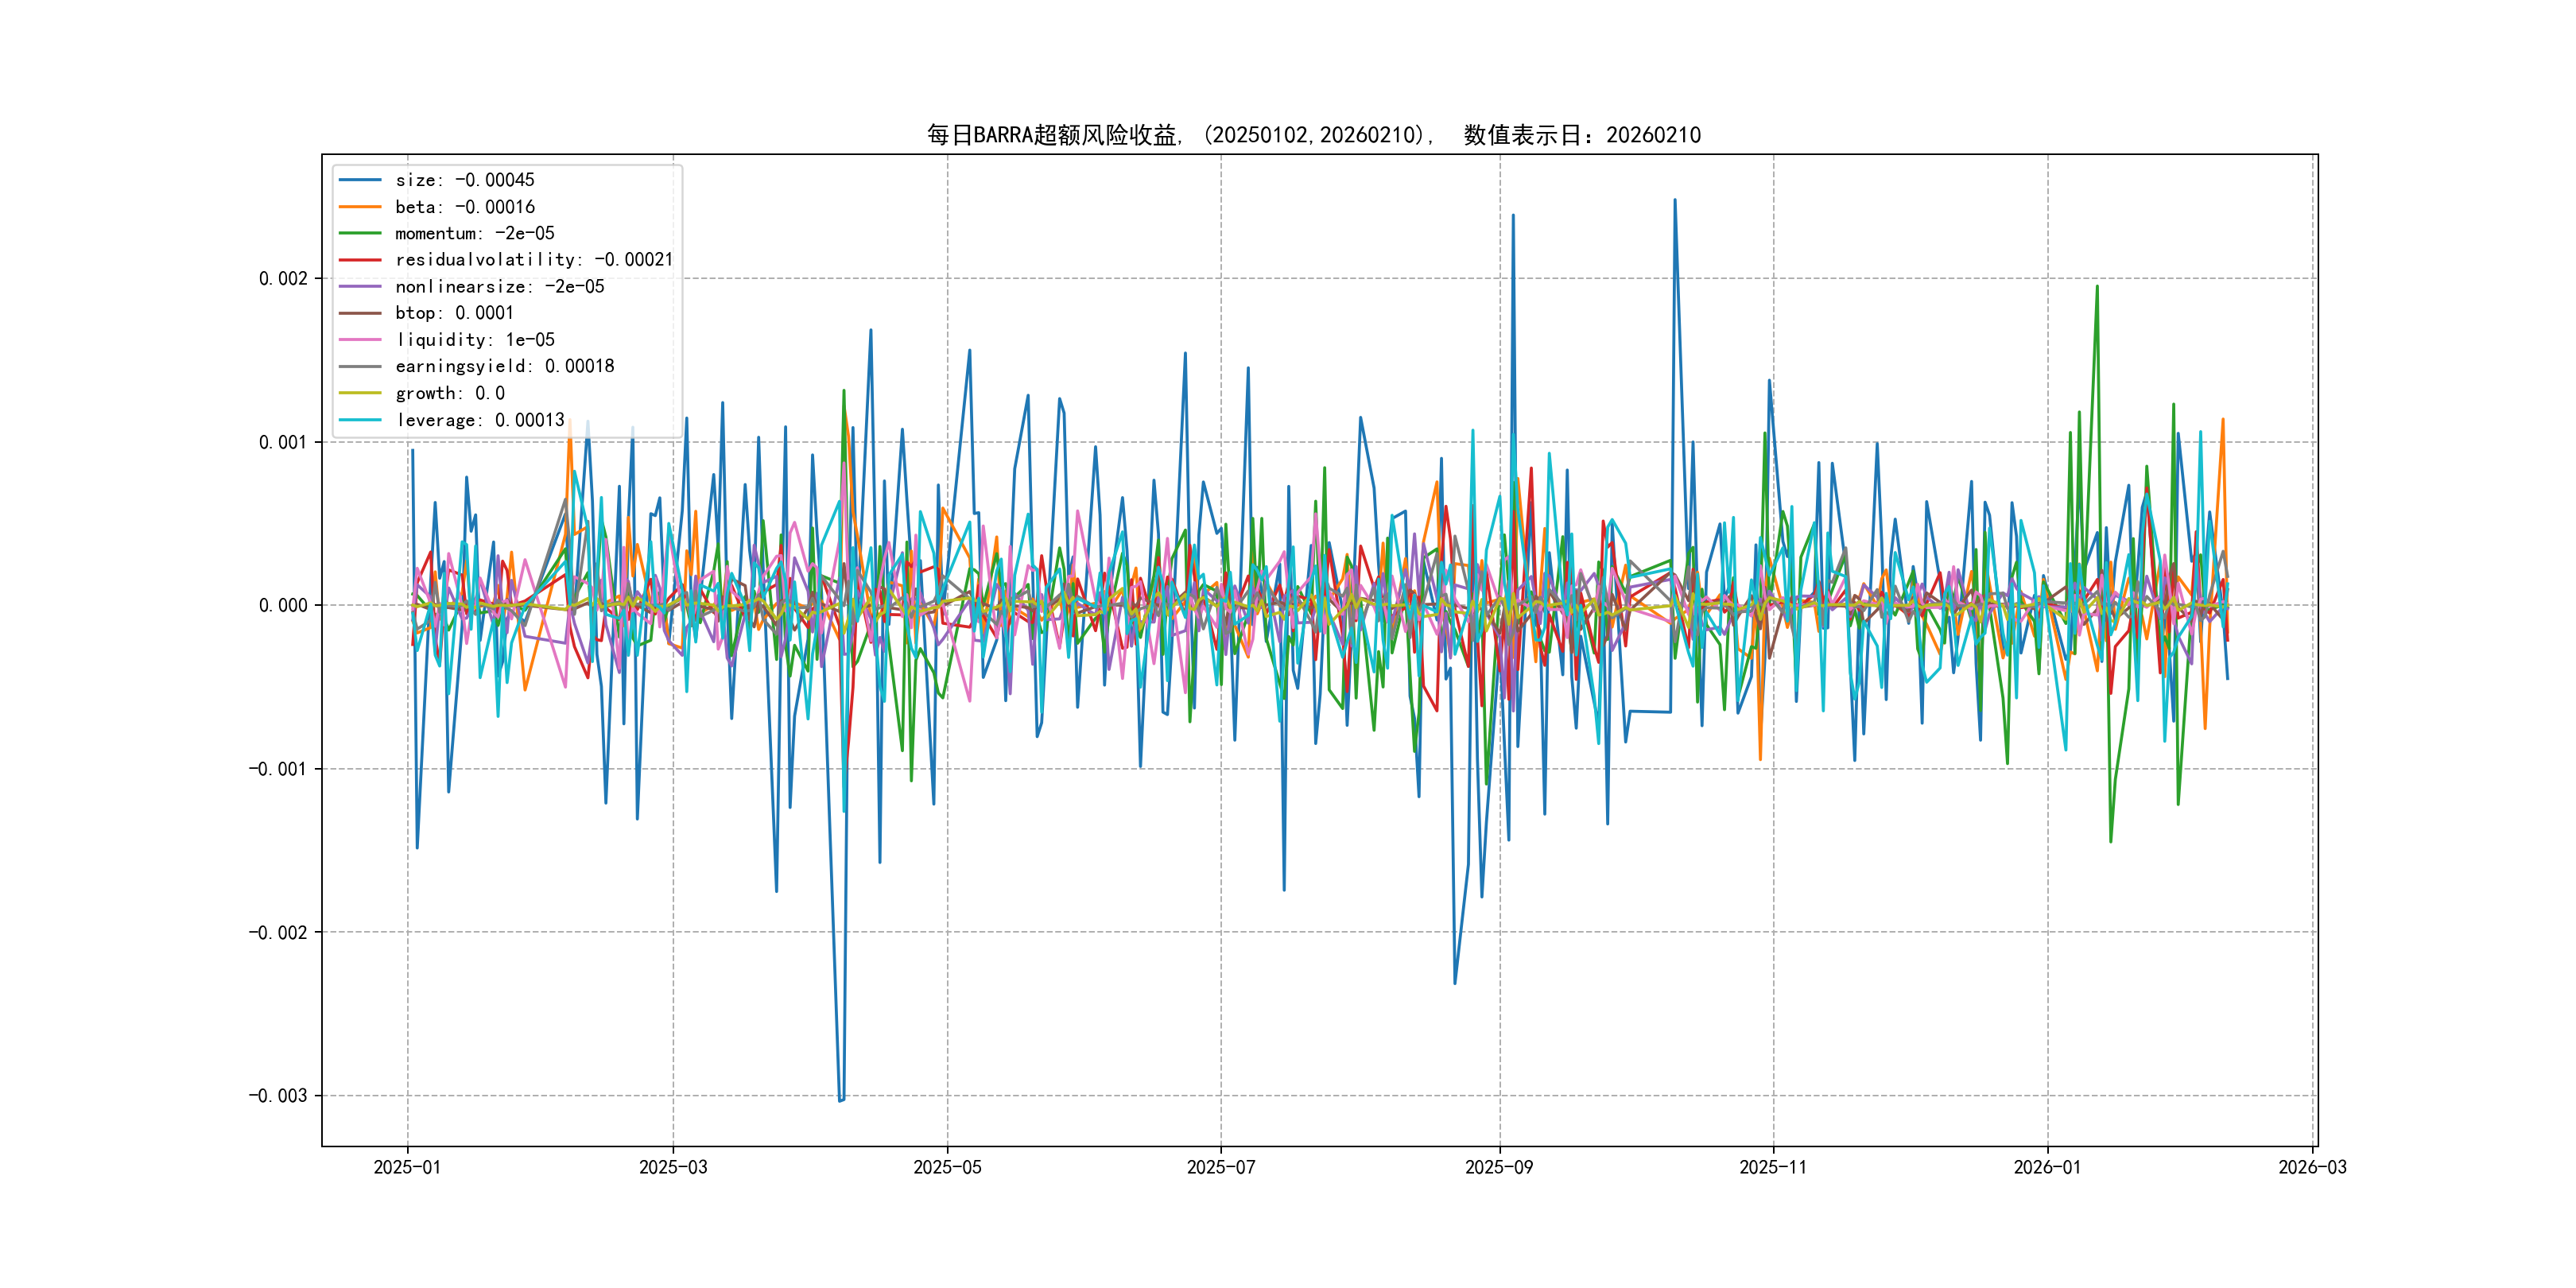The width and height of the screenshot is (2576, 1288).
Task: Click the 2025-05 x-axis tick label
Action: pyautogui.click(x=947, y=1167)
